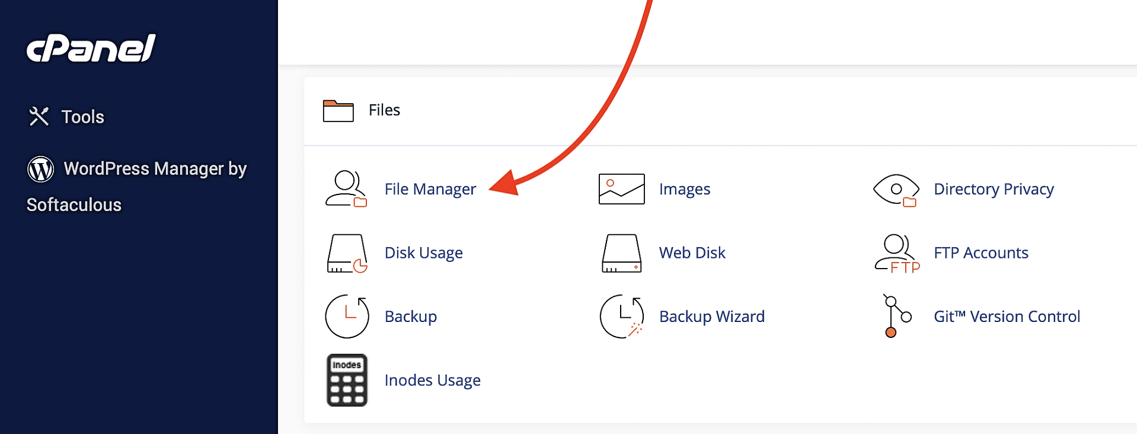This screenshot has width=1137, height=434.
Task: Open the Git™ Version Control link
Action: pyautogui.click(x=1007, y=317)
